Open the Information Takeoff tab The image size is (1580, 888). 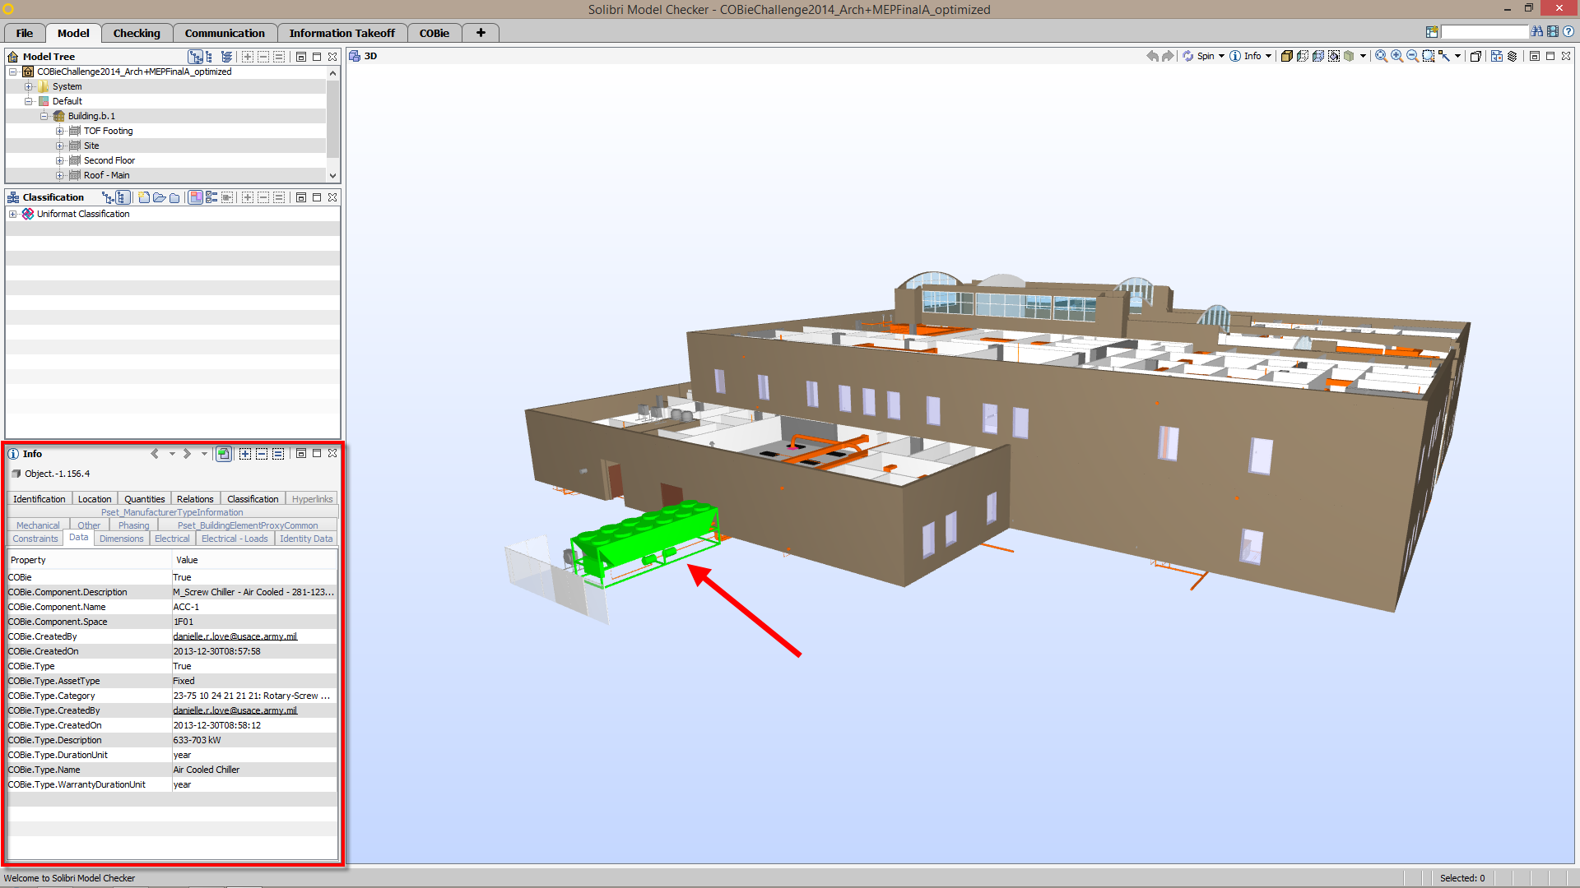342,33
